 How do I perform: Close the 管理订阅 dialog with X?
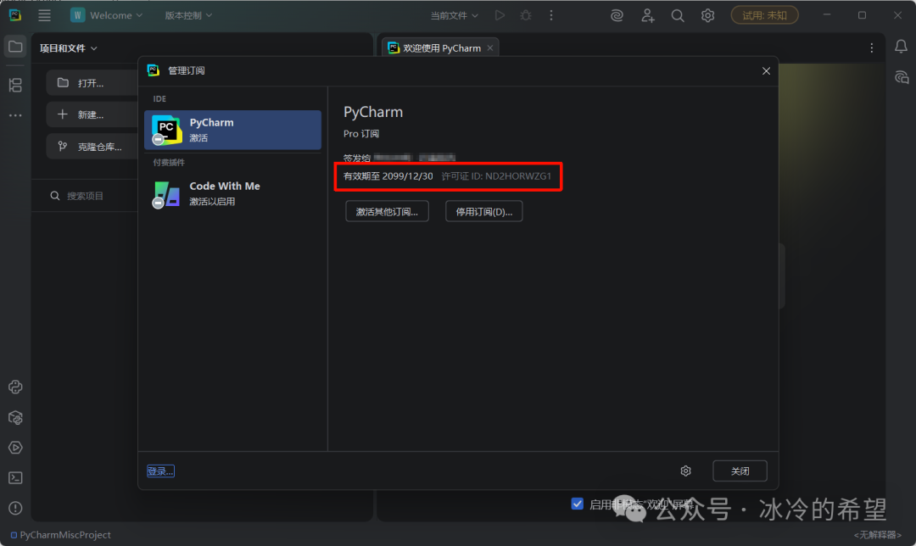[x=766, y=70]
